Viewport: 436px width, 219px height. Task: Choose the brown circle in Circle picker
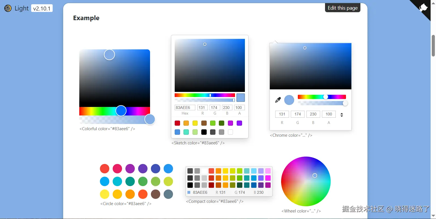click(155, 194)
